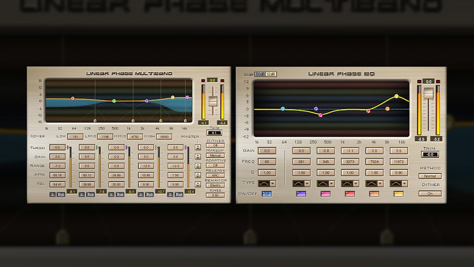Click the left clip LED above the multiband meters
This screenshot has height=267, width=474.
click(204, 80)
